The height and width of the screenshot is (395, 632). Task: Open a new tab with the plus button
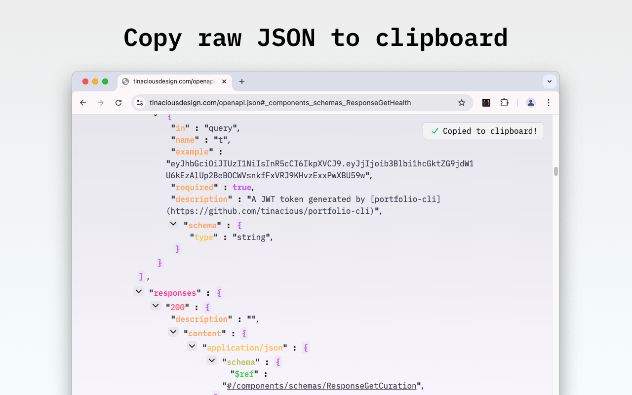(x=242, y=81)
